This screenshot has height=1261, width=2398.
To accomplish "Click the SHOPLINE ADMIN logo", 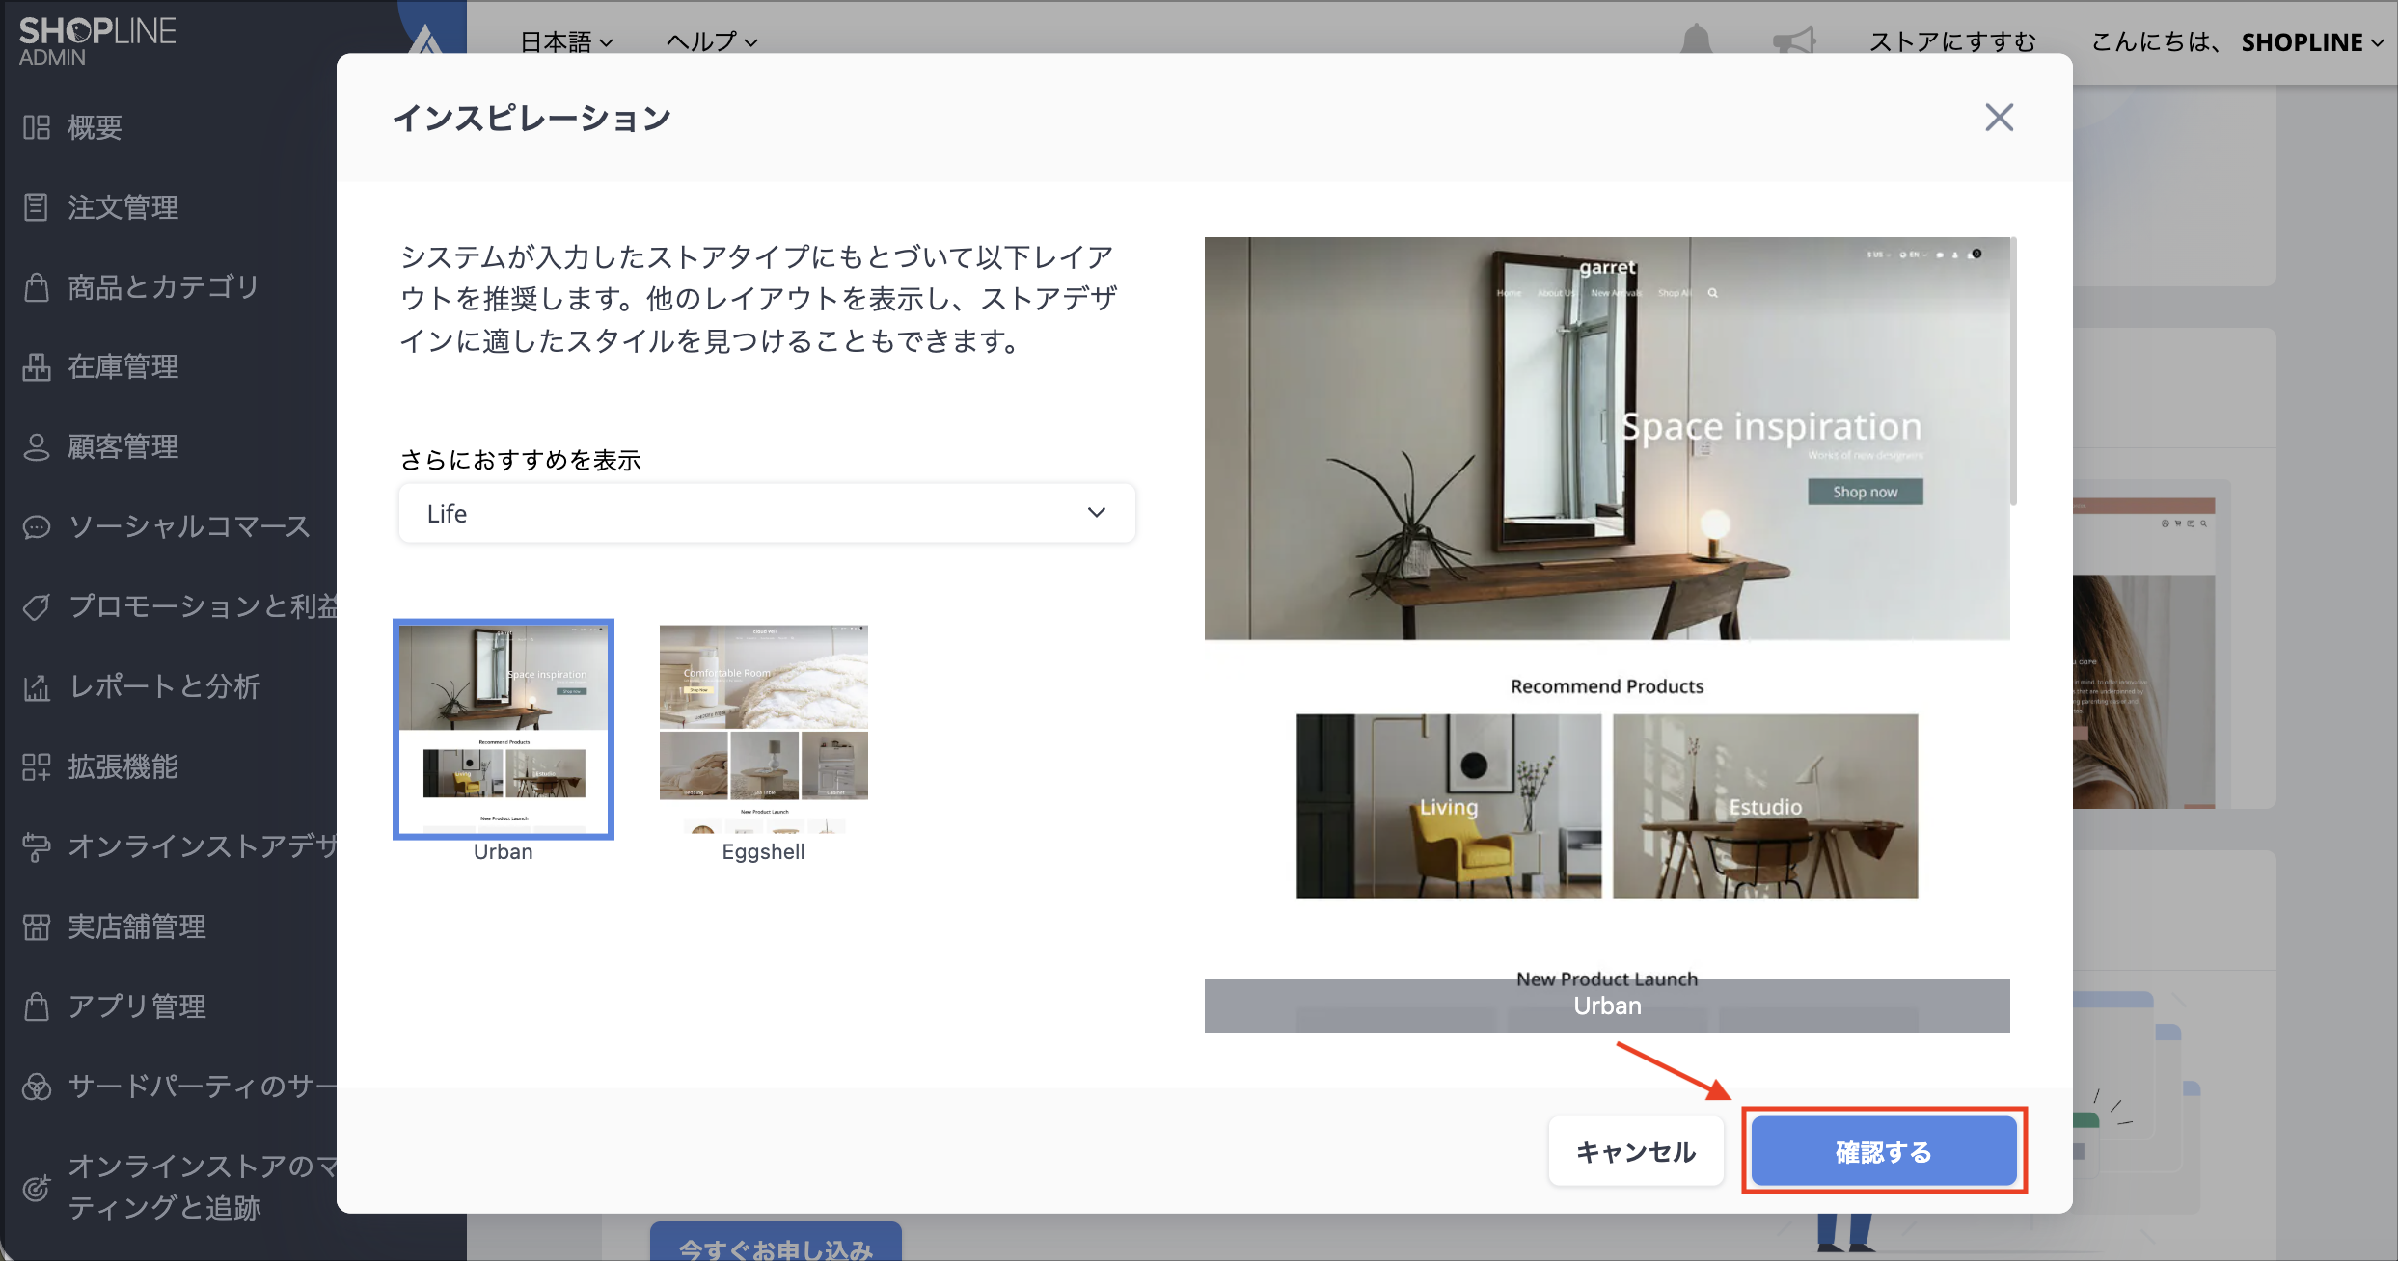I will point(97,41).
